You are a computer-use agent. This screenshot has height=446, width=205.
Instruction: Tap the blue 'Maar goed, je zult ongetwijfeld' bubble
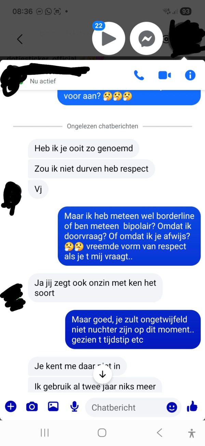(x=133, y=329)
